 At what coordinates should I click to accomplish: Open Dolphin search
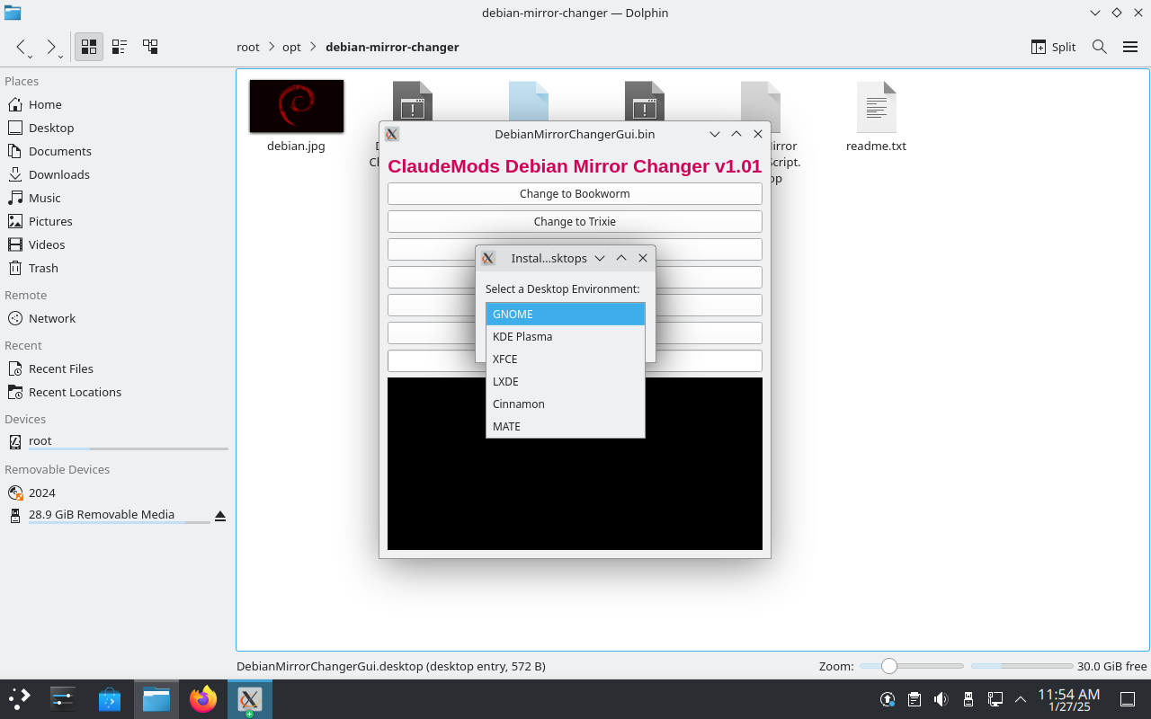click(x=1099, y=47)
